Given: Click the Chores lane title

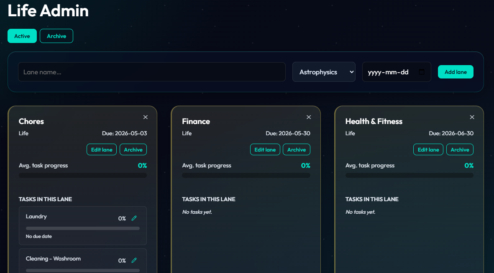Looking at the screenshot, I should coord(31,121).
